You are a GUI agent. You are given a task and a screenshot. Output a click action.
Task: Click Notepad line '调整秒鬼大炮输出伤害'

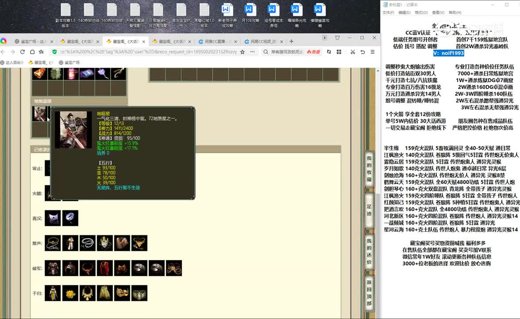pyautogui.click(x=410, y=66)
